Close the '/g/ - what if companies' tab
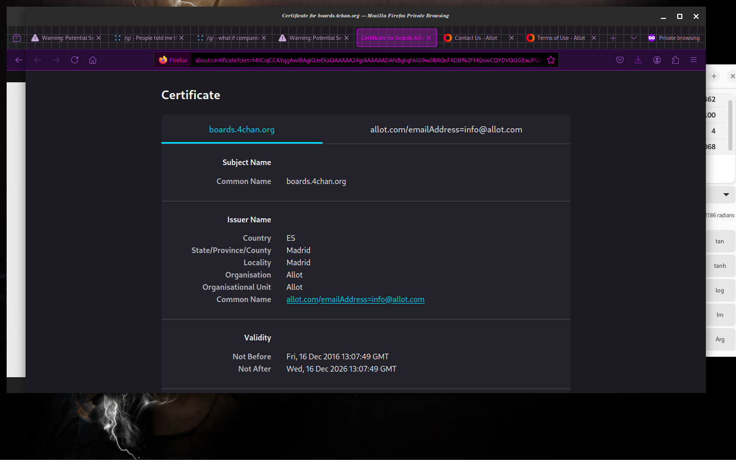Screen dimensions: 736x460 (x=264, y=38)
